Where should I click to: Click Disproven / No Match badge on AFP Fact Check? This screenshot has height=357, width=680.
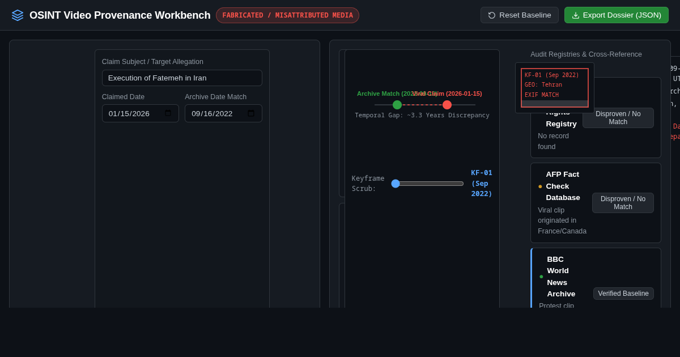[x=623, y=203]
